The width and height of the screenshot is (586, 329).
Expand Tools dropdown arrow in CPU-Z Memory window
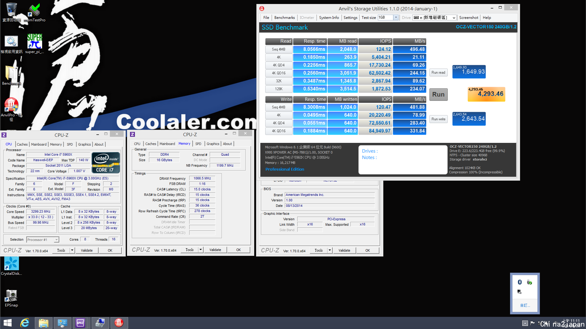pyautogui.click(x=201, y=250)
